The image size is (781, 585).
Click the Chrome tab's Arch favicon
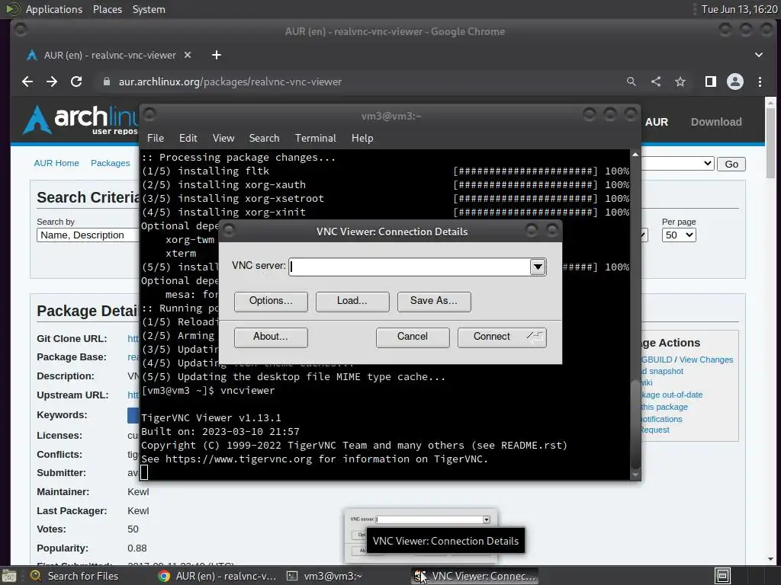(x=32, y=55)
